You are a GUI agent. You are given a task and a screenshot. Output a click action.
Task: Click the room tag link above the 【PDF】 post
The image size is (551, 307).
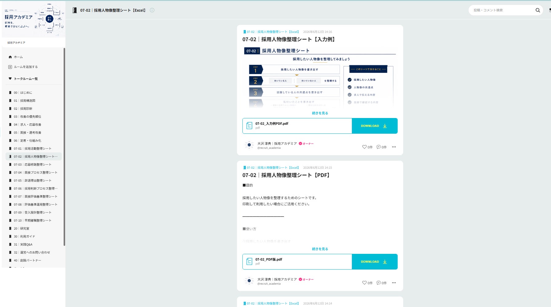271,167
